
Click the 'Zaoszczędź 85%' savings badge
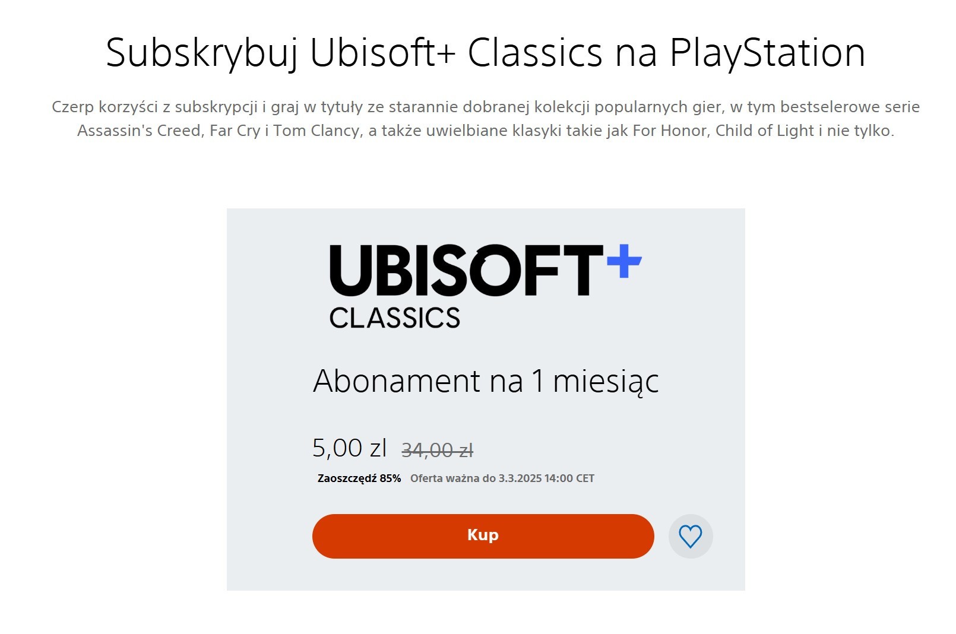tap(359, 478)
